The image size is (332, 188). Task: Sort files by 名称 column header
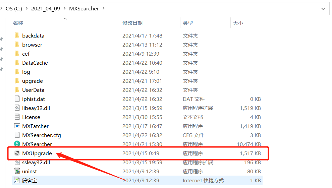tap(18, 23)
